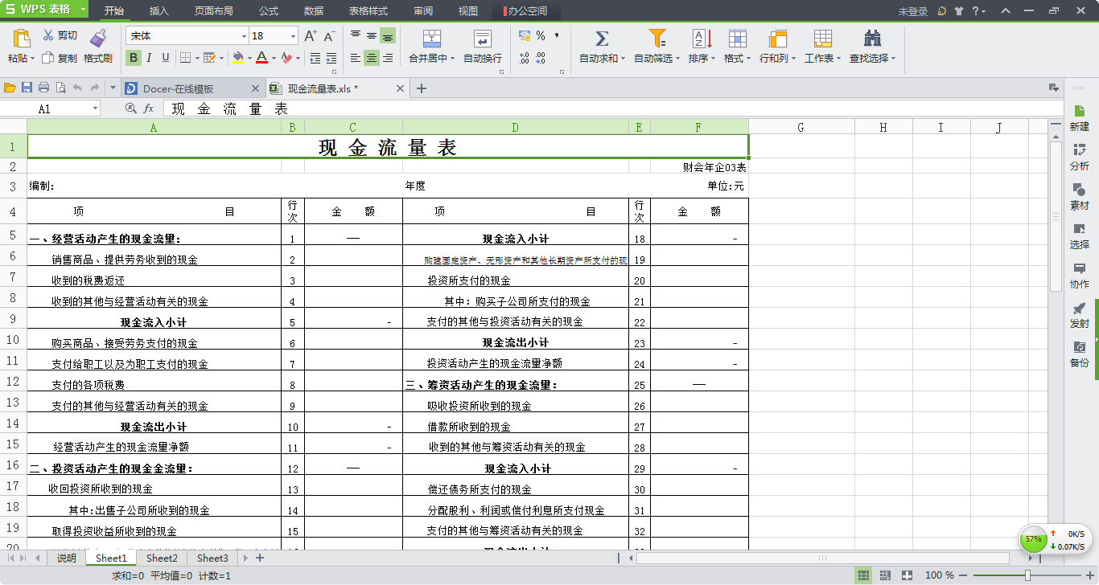Click the 格式 button

(737, 47)
